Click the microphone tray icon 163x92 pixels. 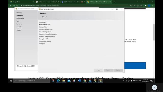coord(131,81)
